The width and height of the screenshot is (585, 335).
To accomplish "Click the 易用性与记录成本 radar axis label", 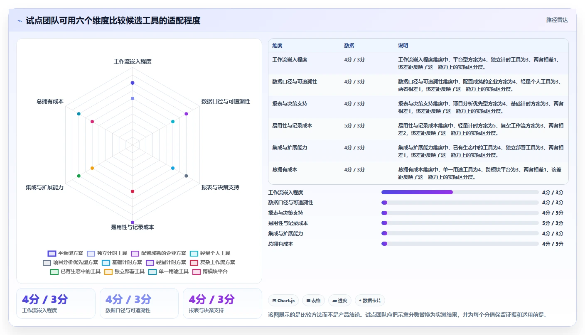I will [x=133, y=227].
